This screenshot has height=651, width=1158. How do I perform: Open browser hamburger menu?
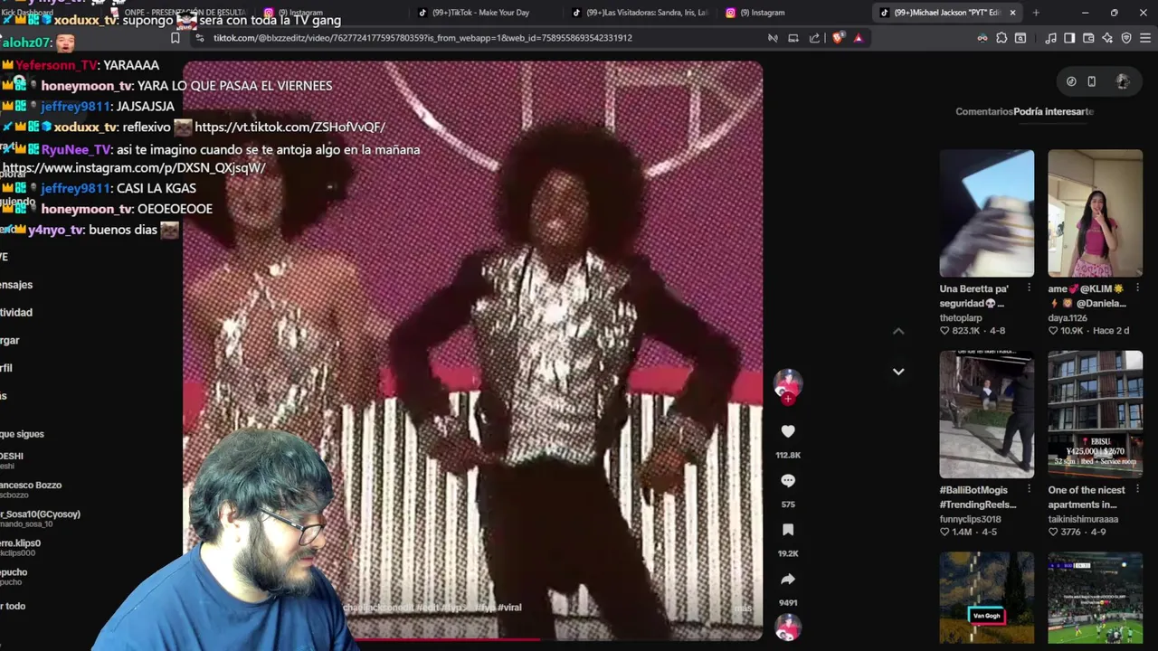click(x=1145, y=38)
